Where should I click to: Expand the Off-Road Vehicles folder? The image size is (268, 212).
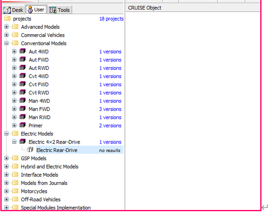click(7, 199)
